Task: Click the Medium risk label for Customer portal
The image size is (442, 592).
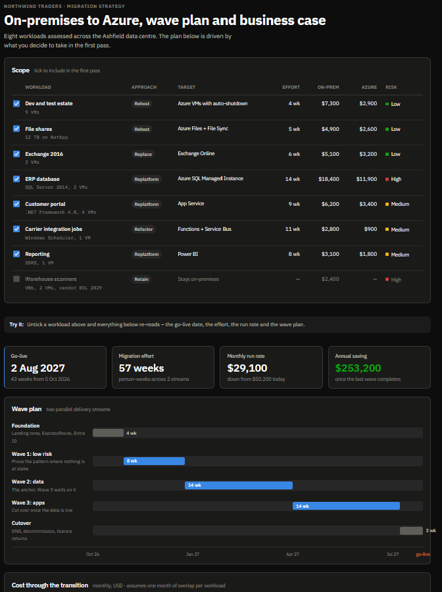Action: click(397, 204)
